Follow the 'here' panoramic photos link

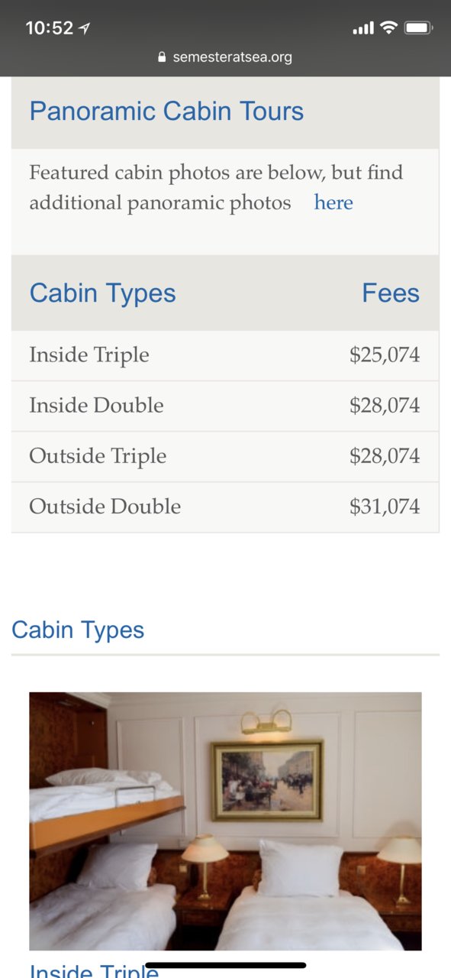tap(333, 202)
